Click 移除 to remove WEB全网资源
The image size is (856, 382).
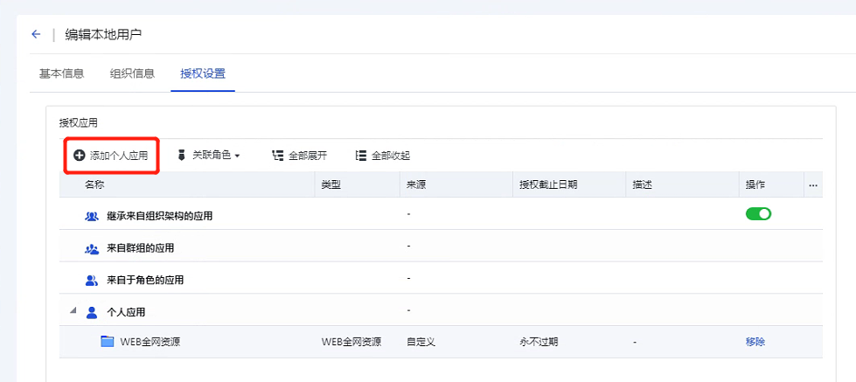pos(755,342)
